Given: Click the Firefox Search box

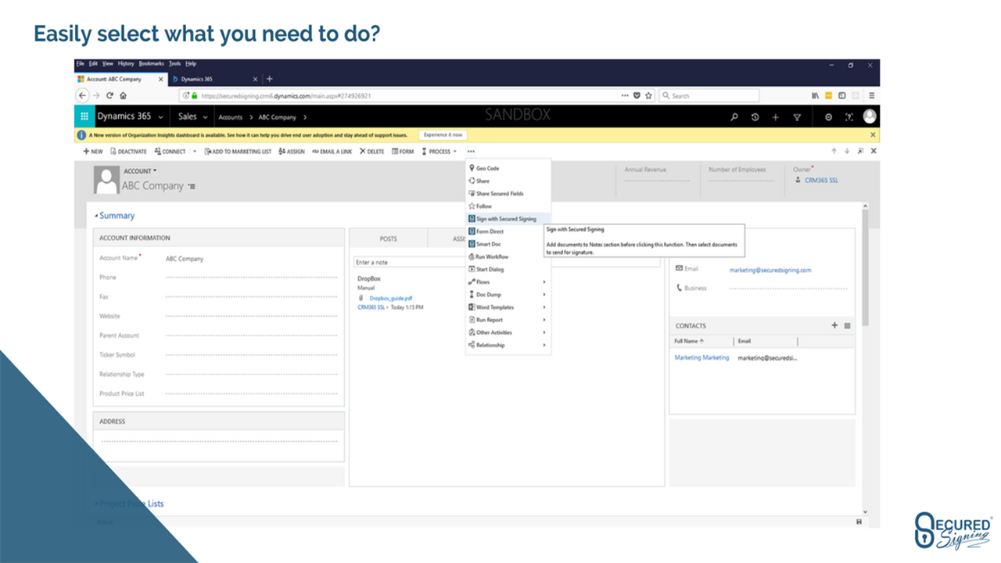Looking at the screenshot, I should 709,95.
